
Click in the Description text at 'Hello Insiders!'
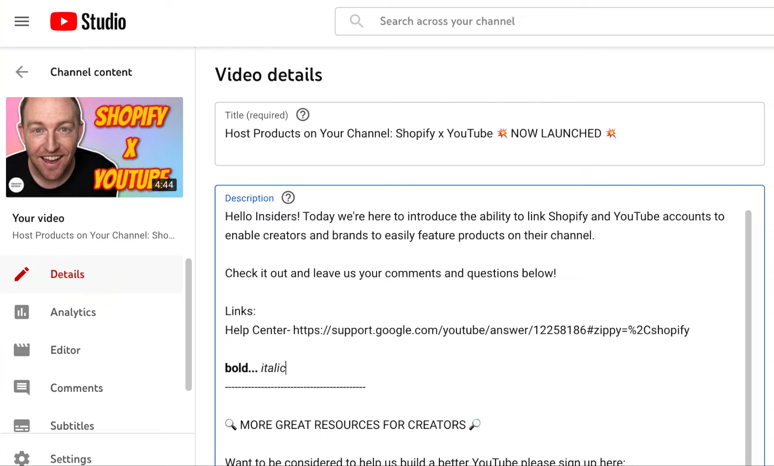coord(262,216)
